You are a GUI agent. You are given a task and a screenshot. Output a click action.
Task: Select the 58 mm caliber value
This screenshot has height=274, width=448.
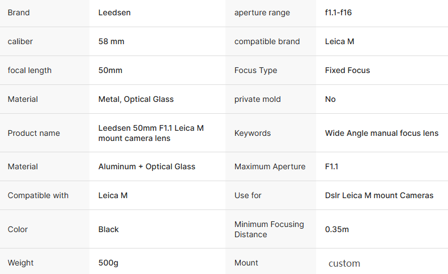[112, 41]
